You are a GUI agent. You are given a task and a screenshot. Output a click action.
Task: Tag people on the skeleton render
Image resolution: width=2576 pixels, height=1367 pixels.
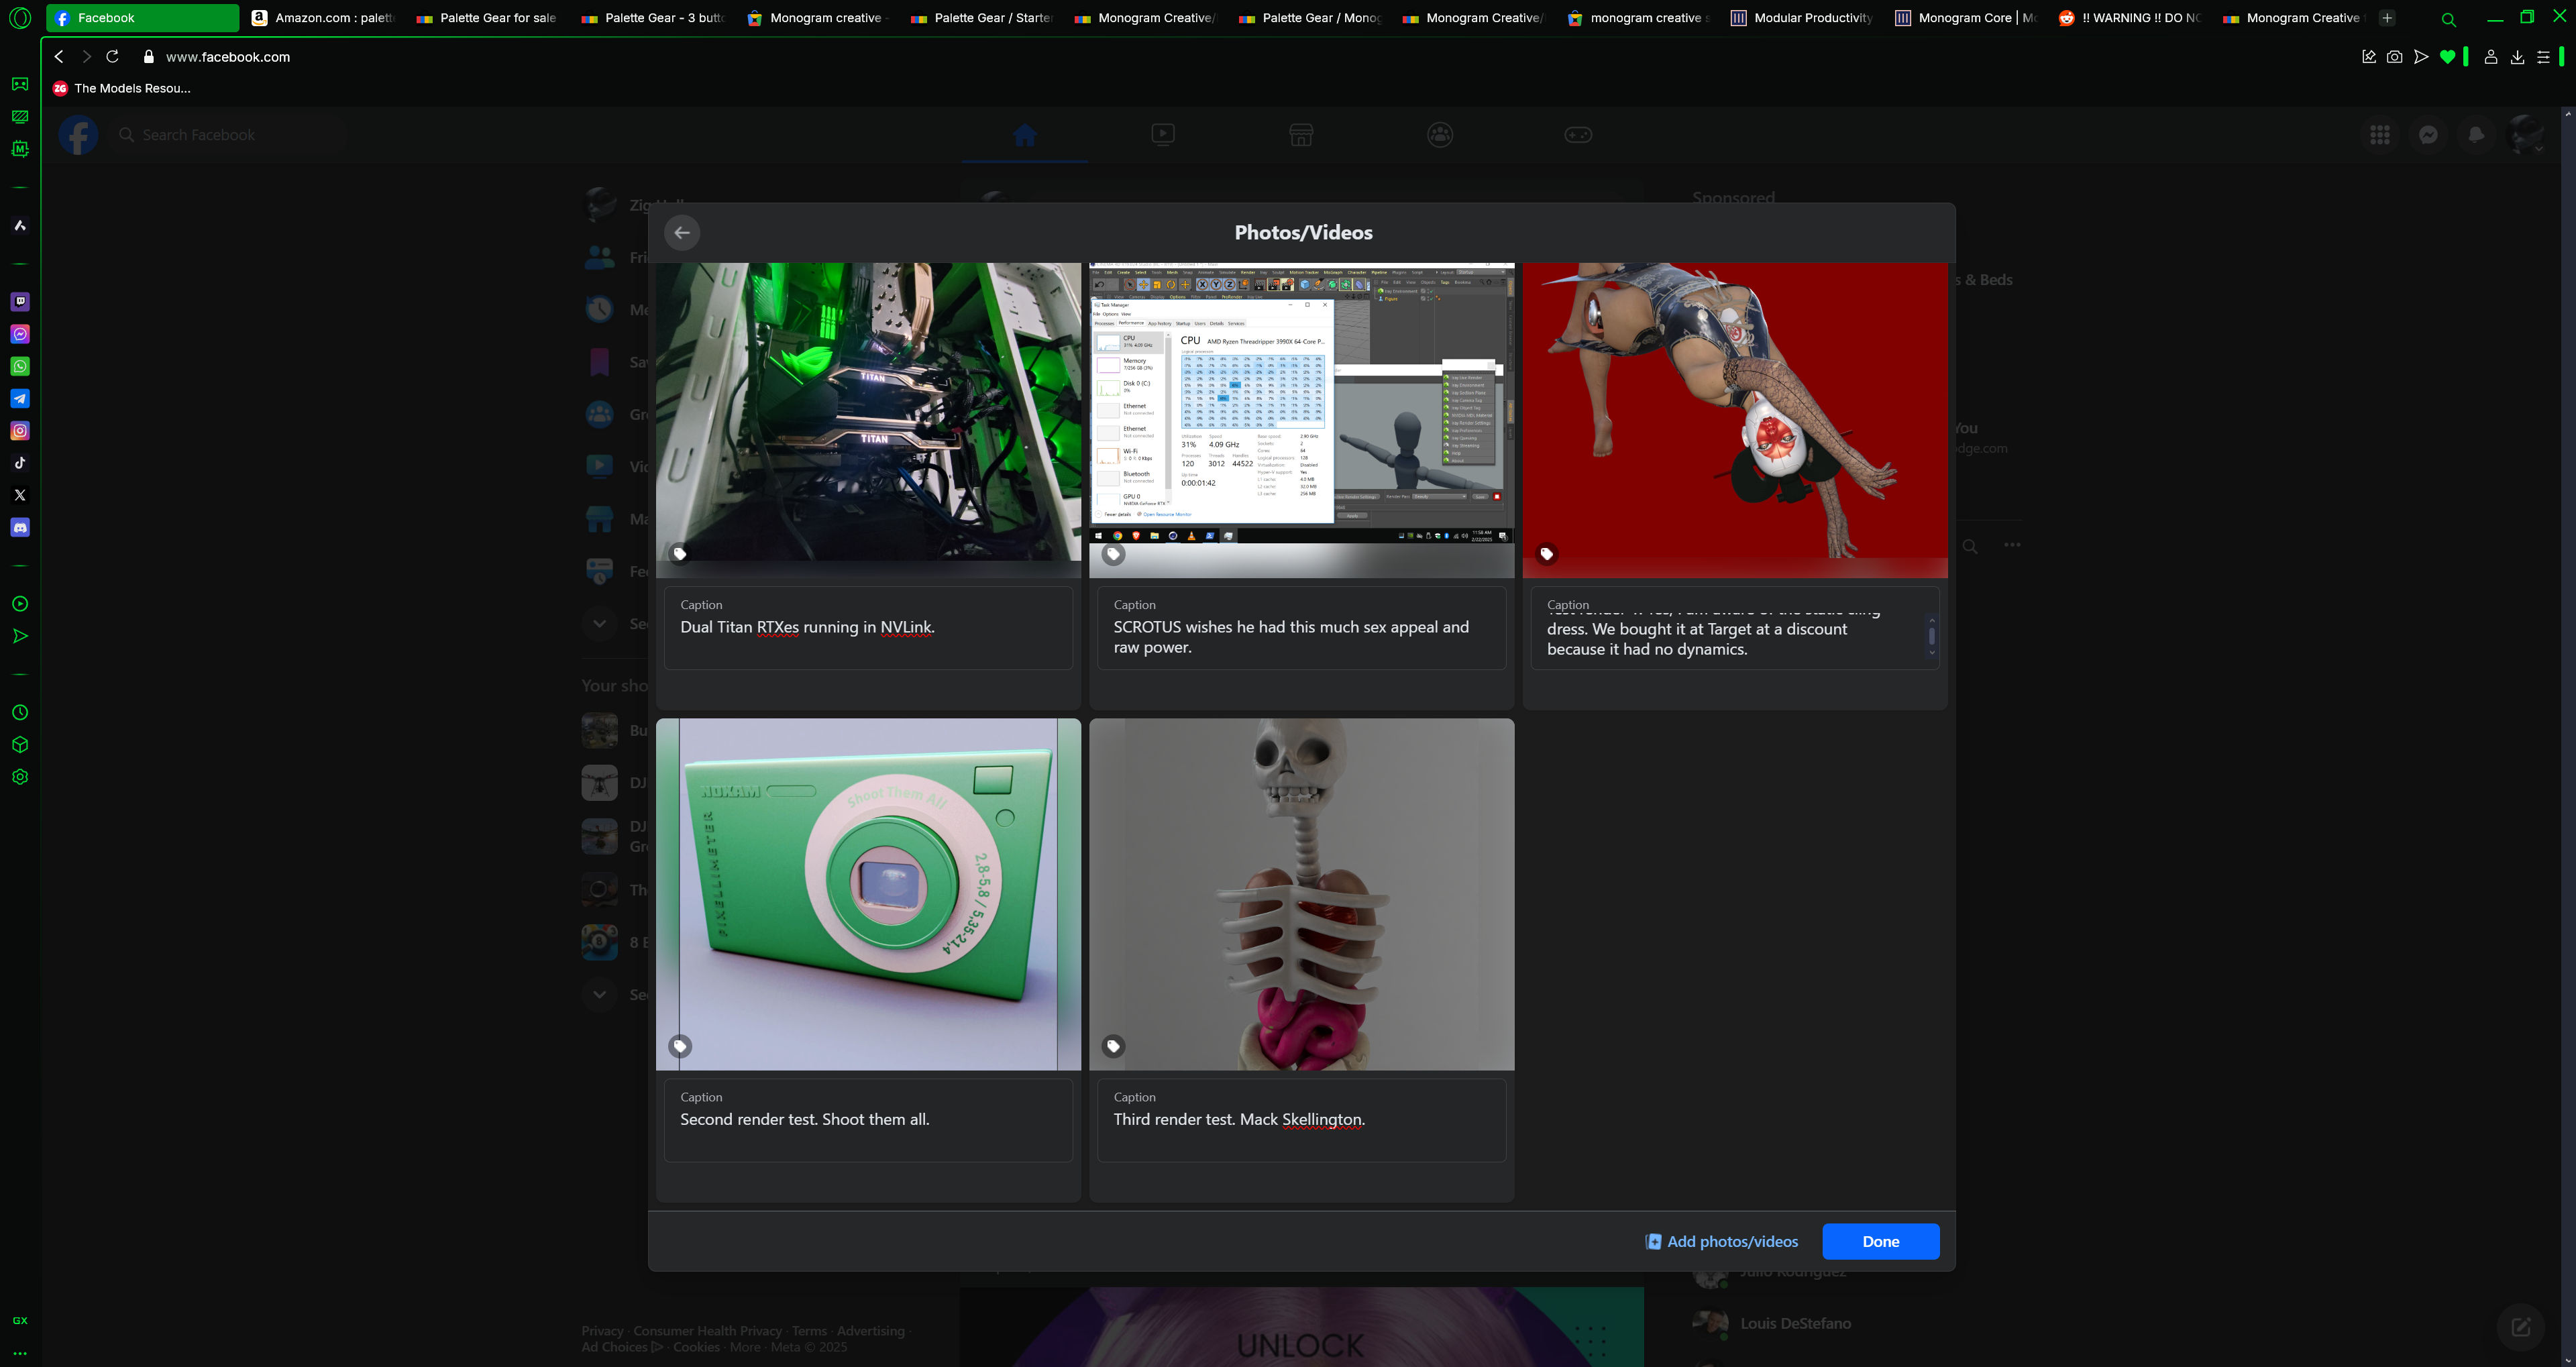1113,1046
